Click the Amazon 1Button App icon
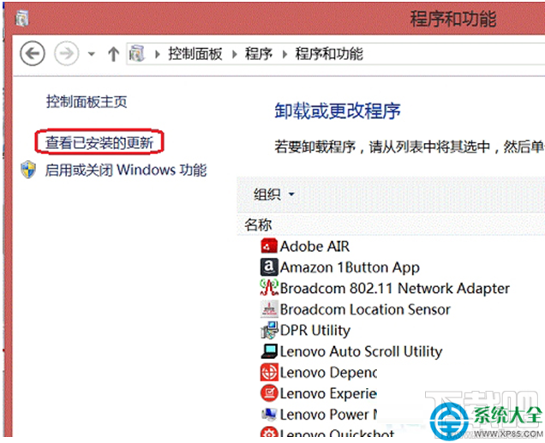 269,266
